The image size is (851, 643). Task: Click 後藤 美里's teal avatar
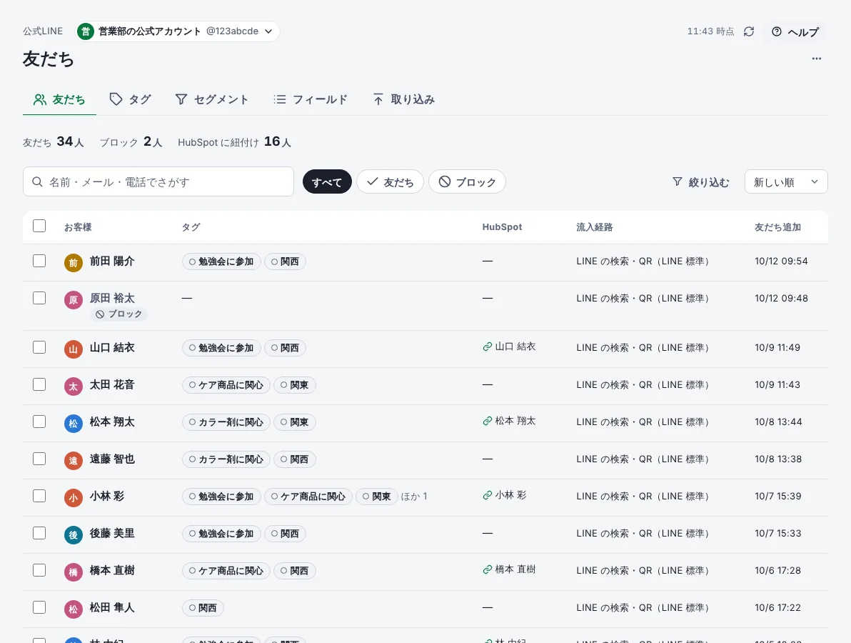click(74, 535)
